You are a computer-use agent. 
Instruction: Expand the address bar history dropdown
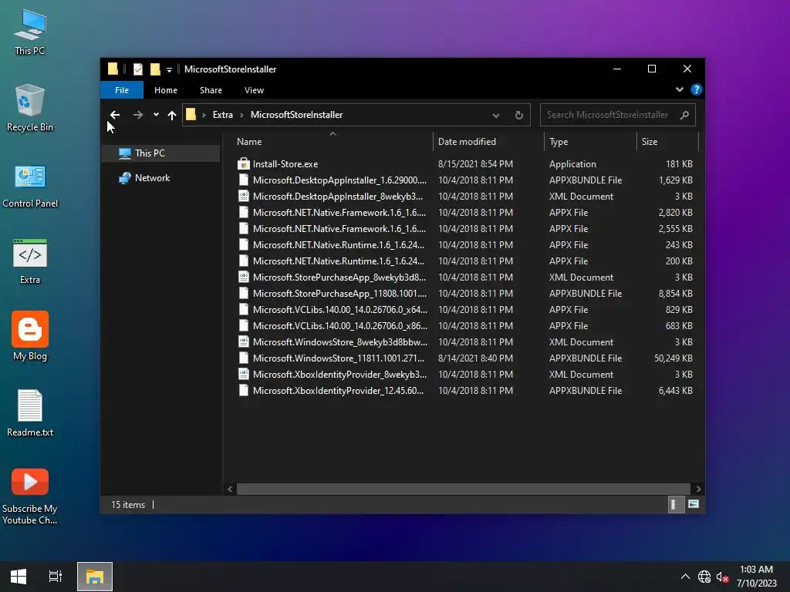click(496, 116)
